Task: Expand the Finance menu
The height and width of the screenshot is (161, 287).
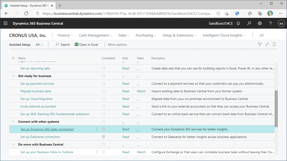Action: pos(65,35)
